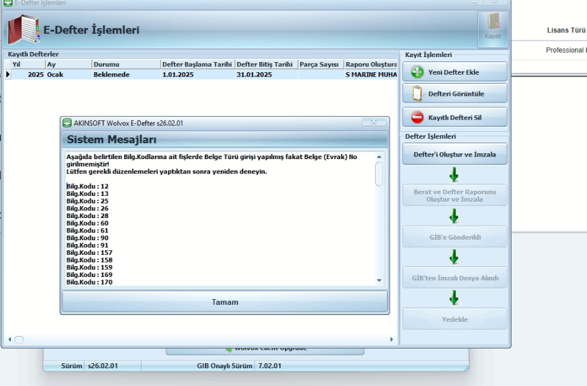Click the app icon in the message dialog title bar

click(67, 123)
